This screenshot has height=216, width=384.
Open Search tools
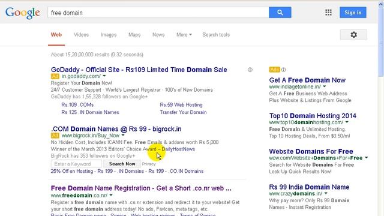pos(216,35)
